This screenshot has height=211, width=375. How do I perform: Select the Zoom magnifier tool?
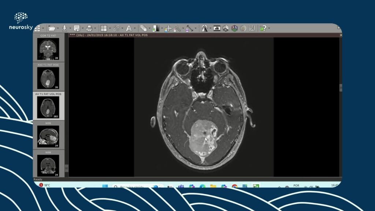(178, 27)
